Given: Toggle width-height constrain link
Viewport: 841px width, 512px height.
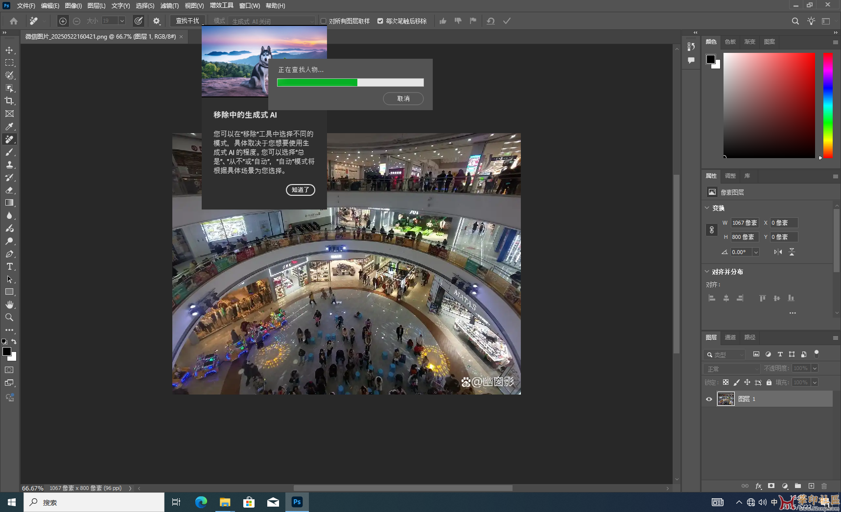Looking at the screenshot, I should point(712,230).
